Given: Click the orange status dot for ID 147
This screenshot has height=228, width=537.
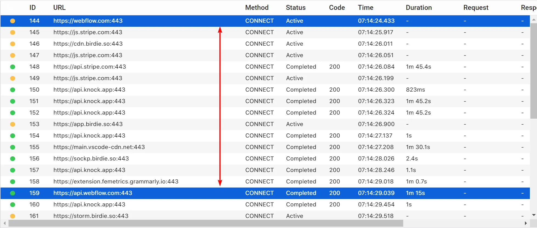Looking at the screenshot, I should tap(13, 55).
